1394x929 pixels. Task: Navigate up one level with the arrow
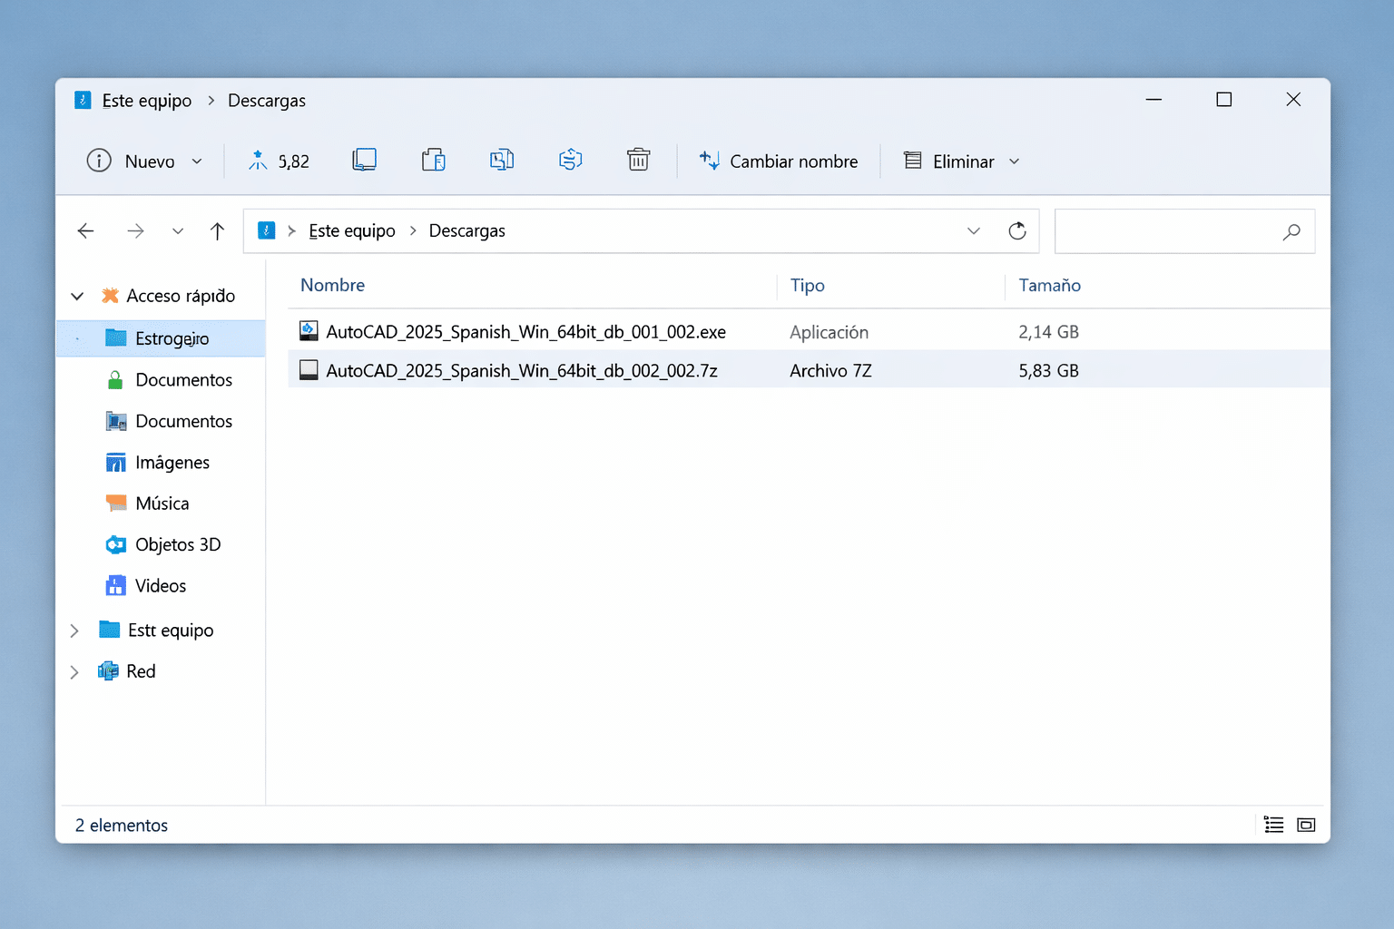tap(217, 230)
